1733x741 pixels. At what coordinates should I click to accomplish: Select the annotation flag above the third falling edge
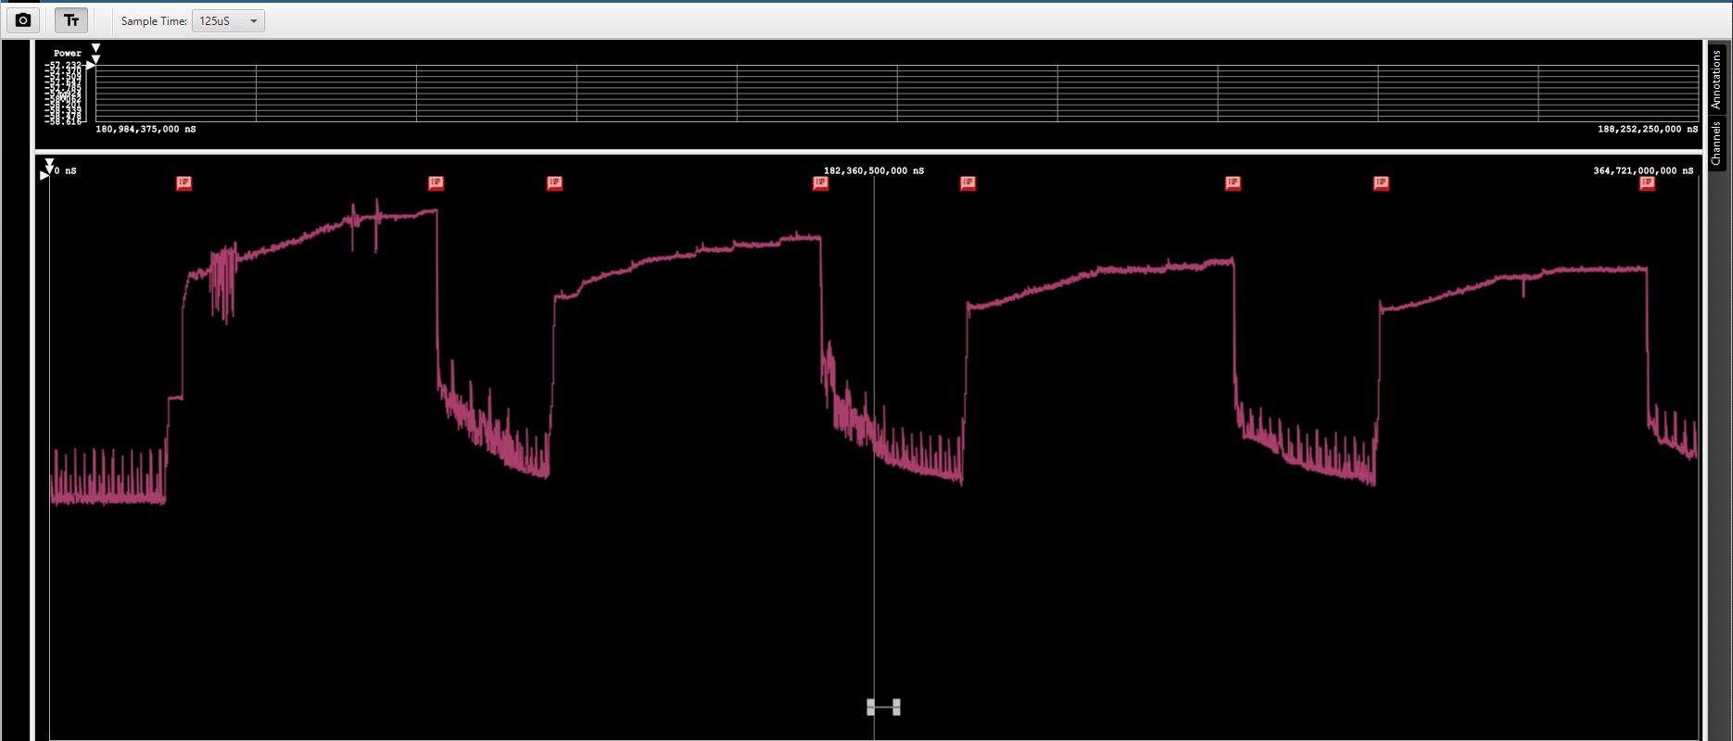click(x=1233, y=183)
